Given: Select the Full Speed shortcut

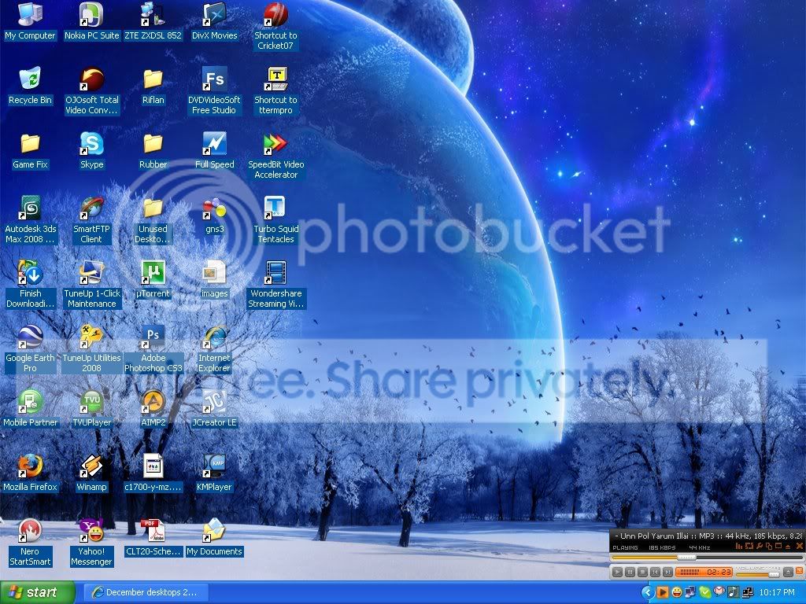Looking at the screenshot, I should (214, 151).
